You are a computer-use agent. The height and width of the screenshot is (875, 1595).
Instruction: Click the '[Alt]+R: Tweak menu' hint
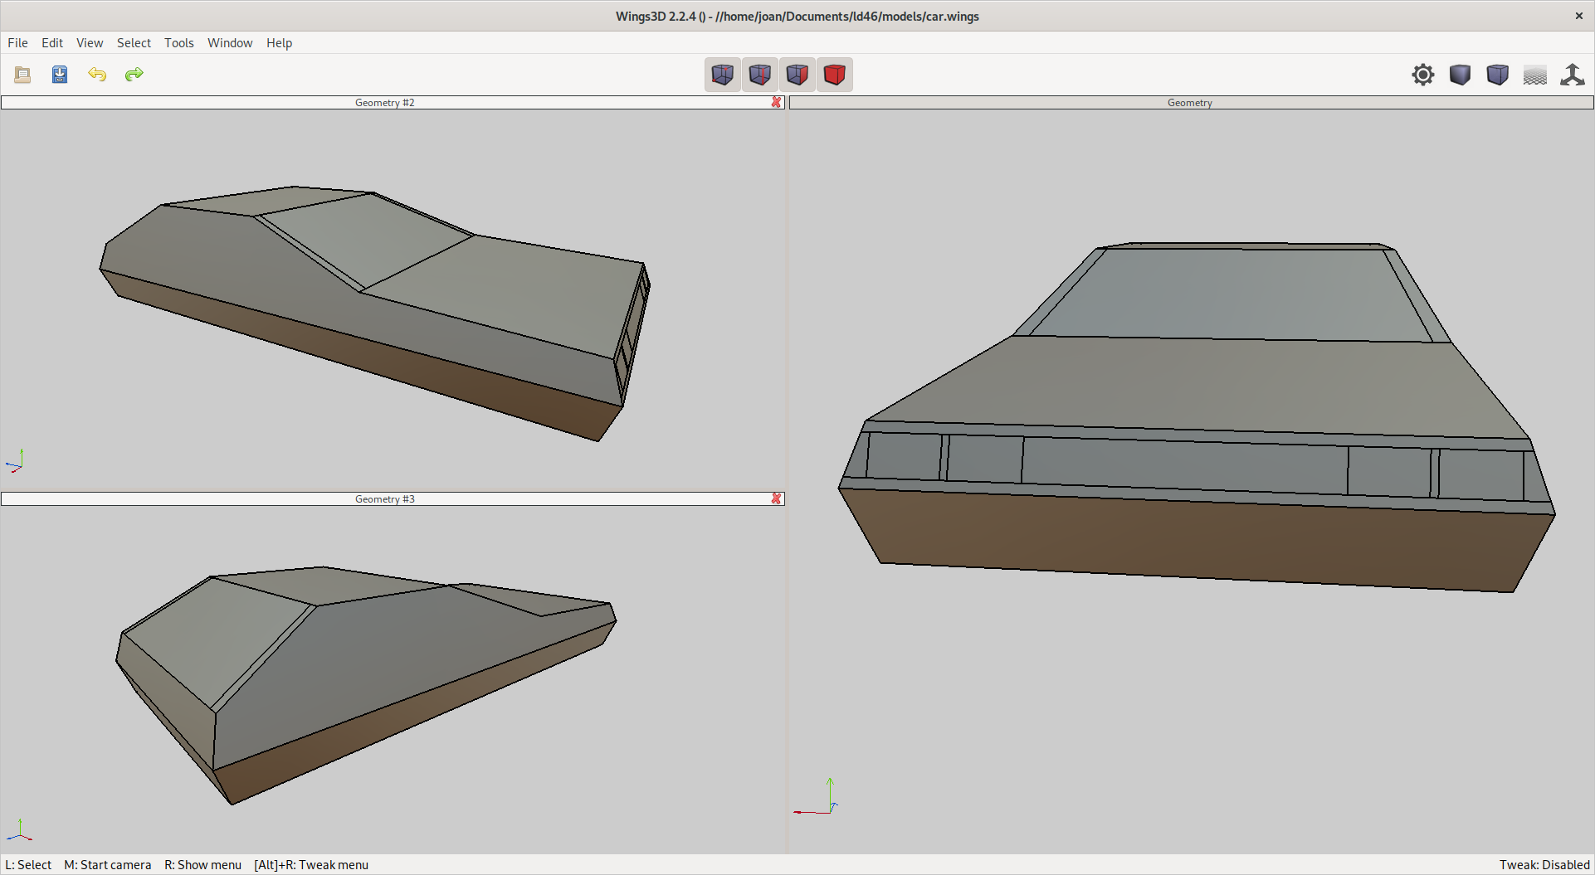[311, 865]
